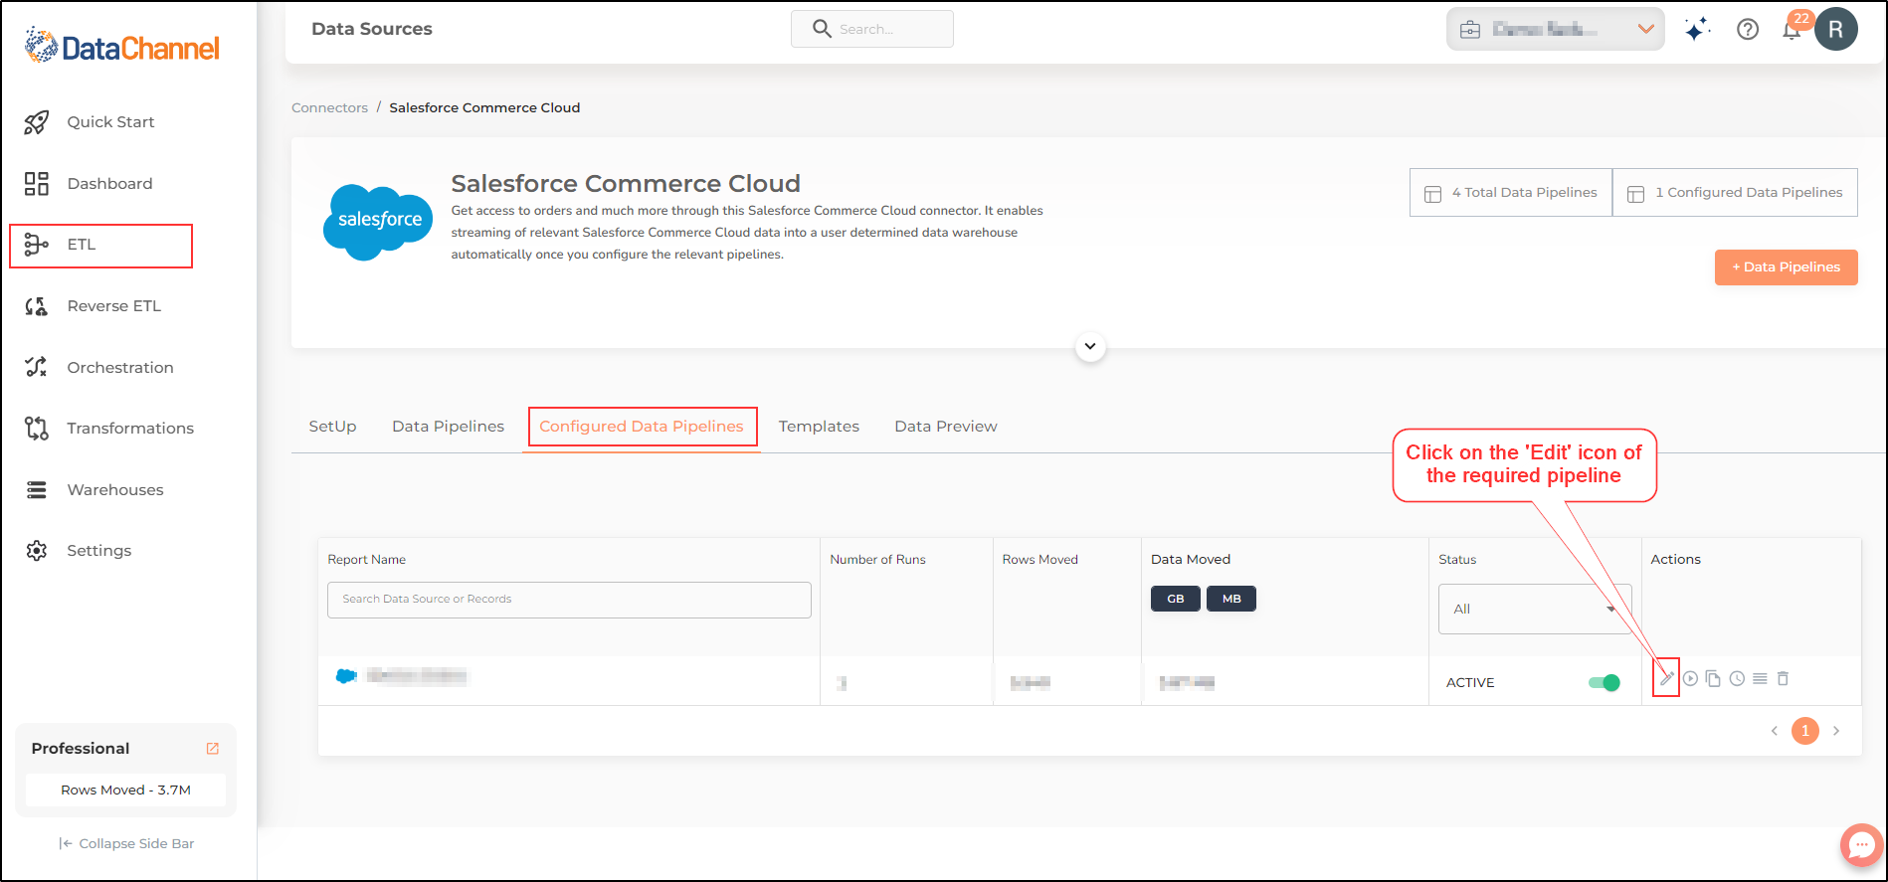
Task: Collapse Side Bar
Action: click(x=126, y=843)
